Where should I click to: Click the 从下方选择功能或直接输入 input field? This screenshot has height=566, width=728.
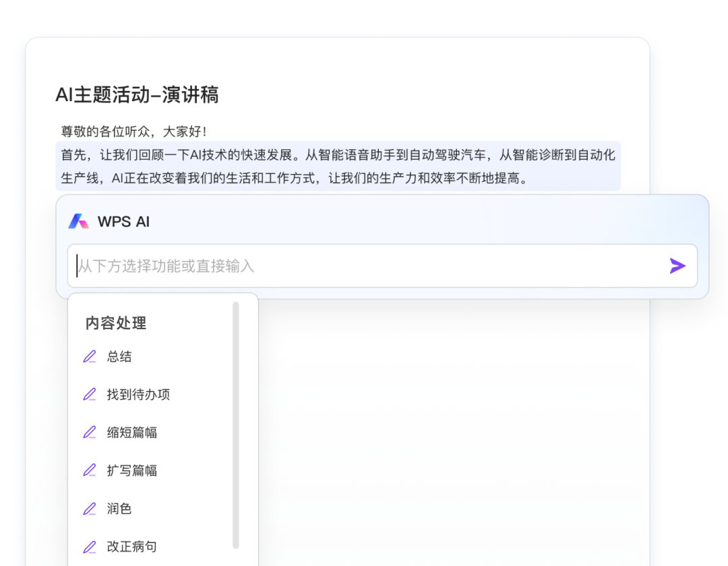pyautogui.click(x=383, y=266)
